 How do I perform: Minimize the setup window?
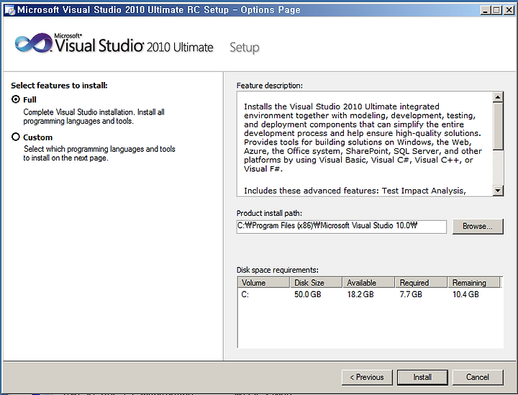(x=485, y=10)
